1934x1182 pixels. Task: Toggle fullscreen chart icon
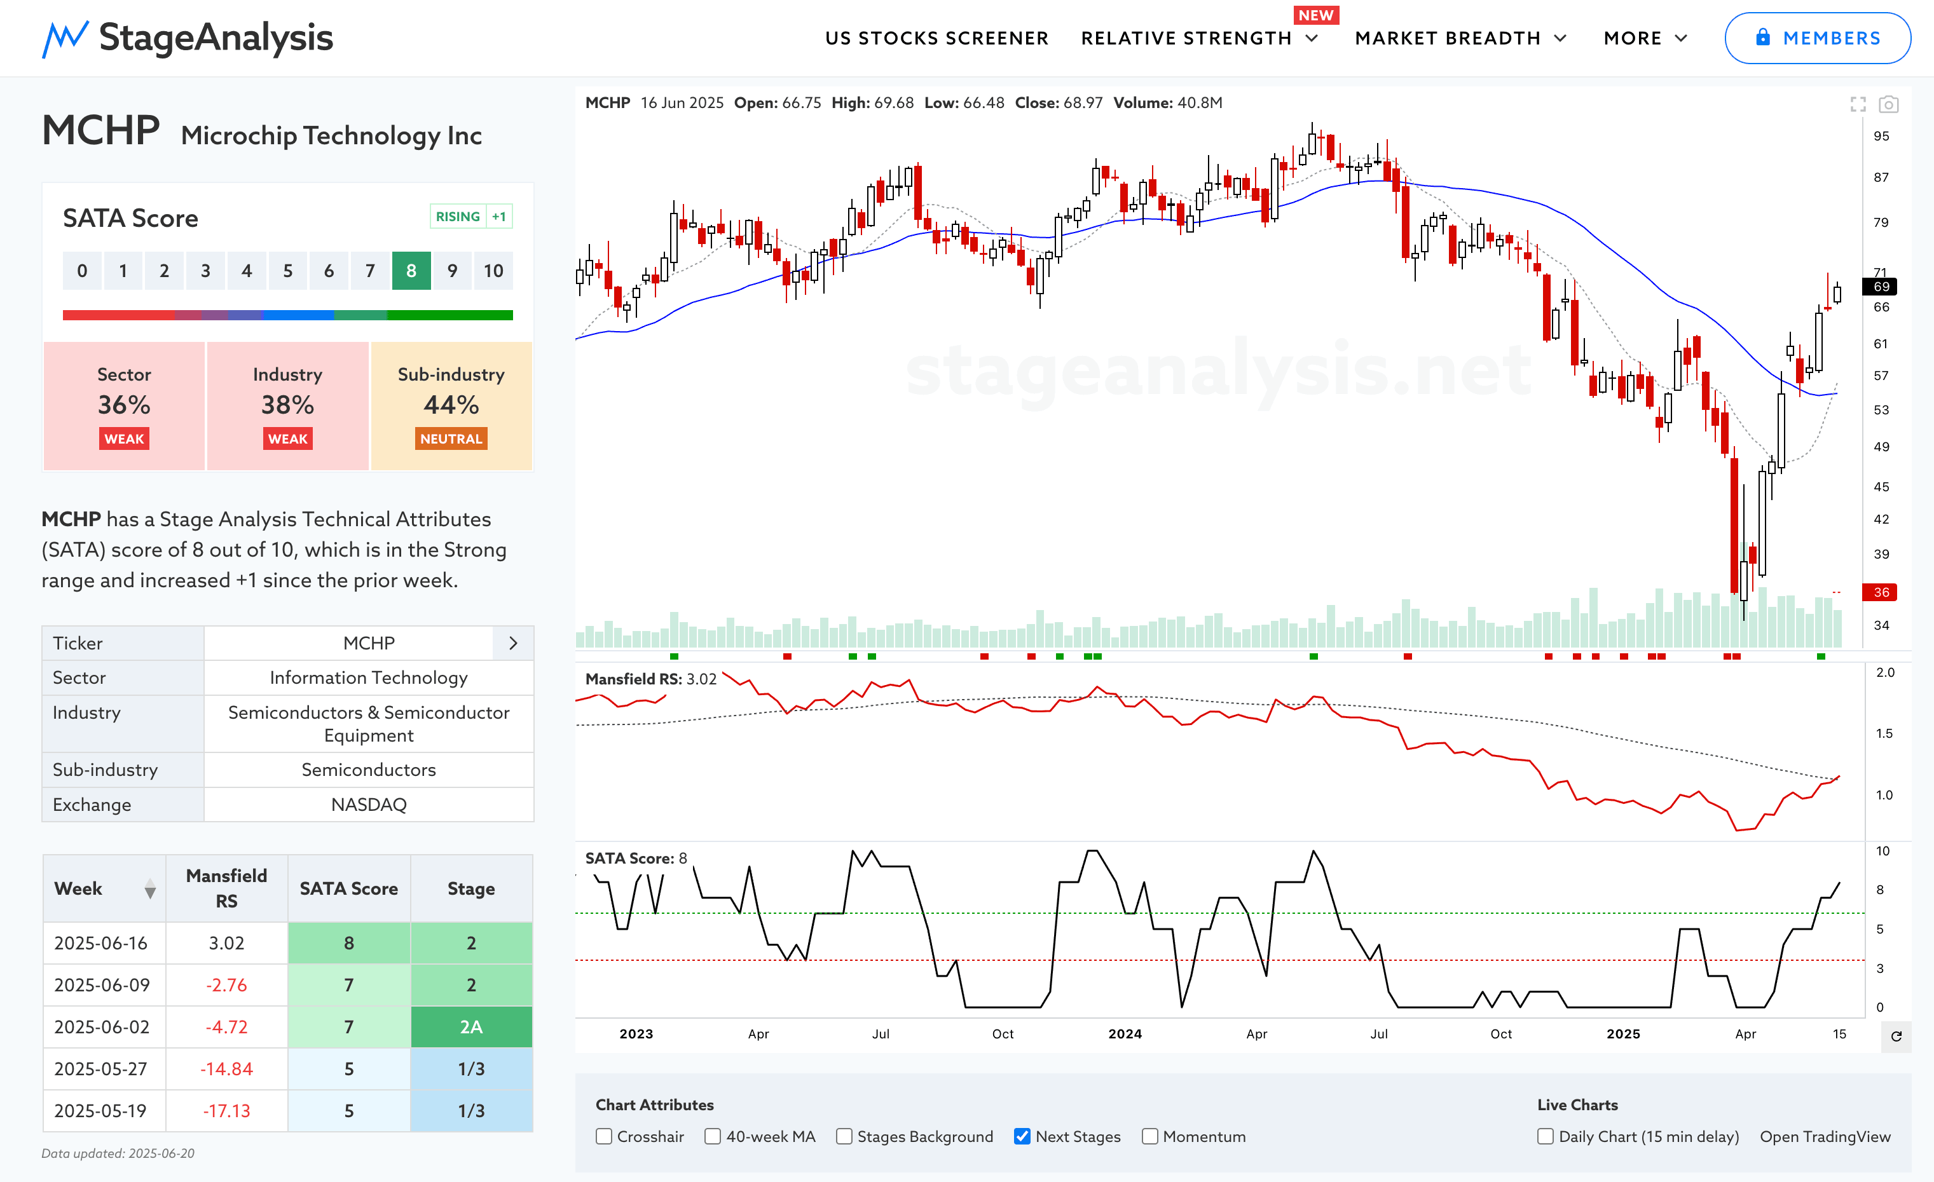click(1858, 104)
